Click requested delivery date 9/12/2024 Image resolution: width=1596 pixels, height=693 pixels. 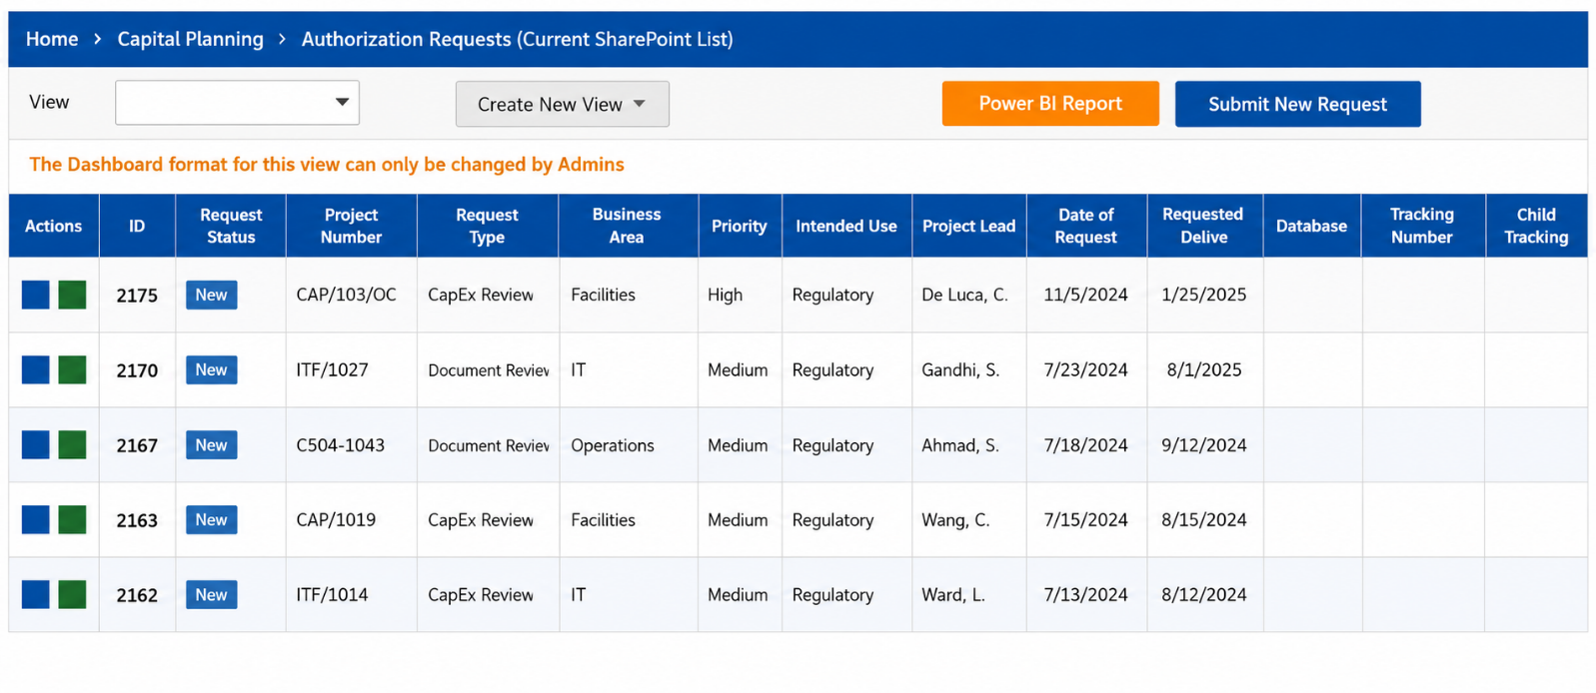[x=1204, y=445]
